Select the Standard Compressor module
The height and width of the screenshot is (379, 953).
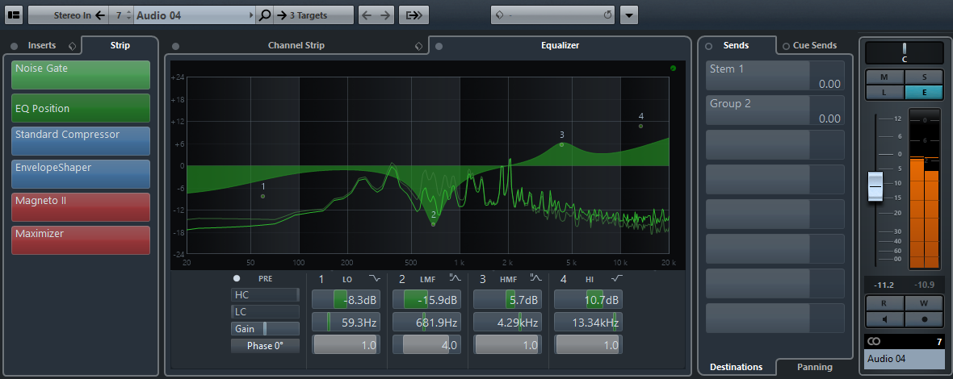81,140
